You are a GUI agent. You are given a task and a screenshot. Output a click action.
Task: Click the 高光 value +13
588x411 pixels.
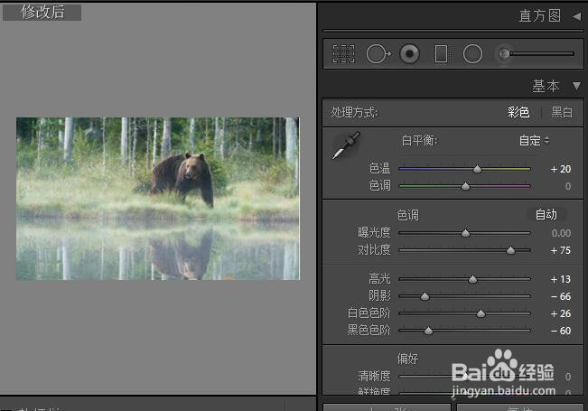click(x=561, y=279)
